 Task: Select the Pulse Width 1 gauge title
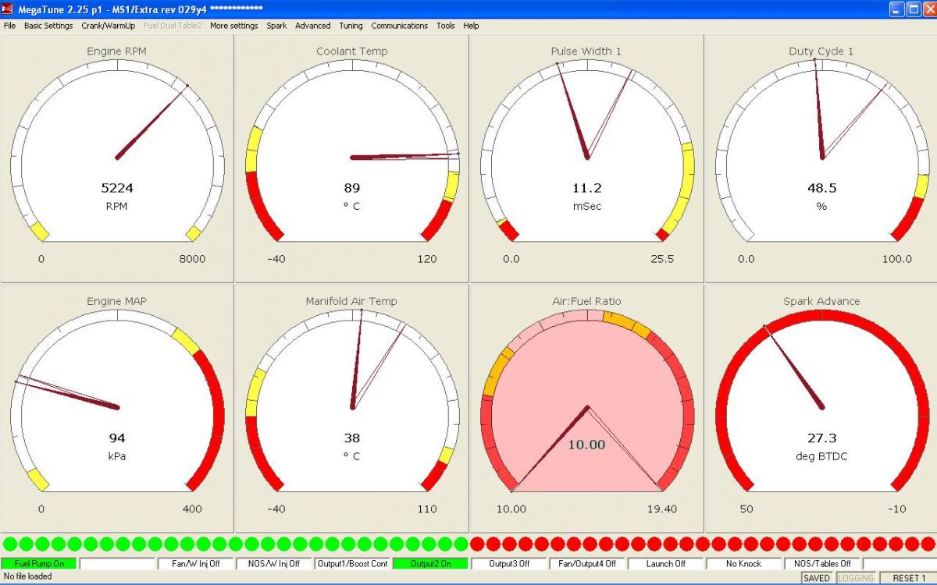(x=586, y=51)
